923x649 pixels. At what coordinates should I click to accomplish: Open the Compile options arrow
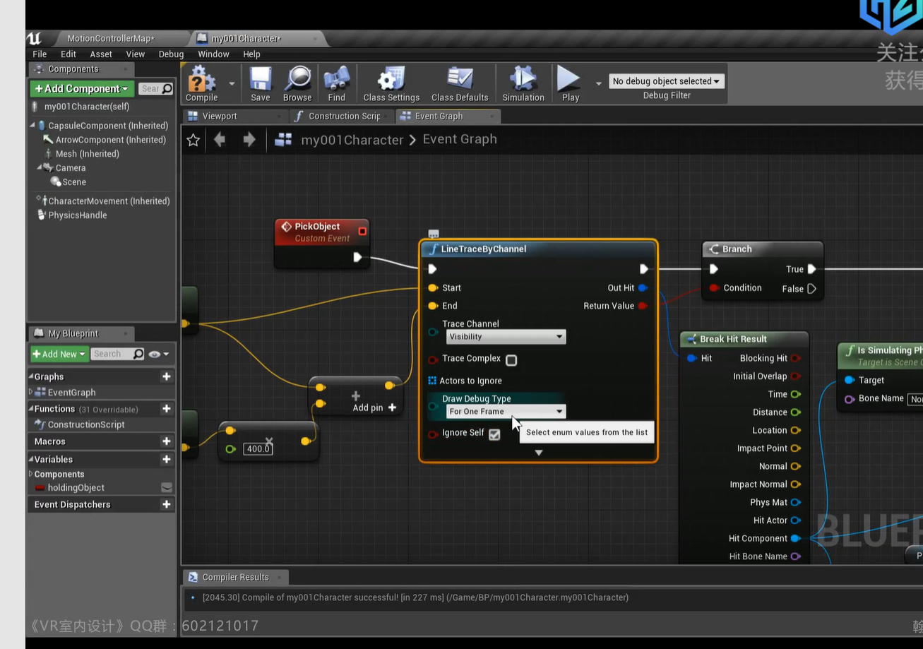pyautogui.click(x=232, y=83)
